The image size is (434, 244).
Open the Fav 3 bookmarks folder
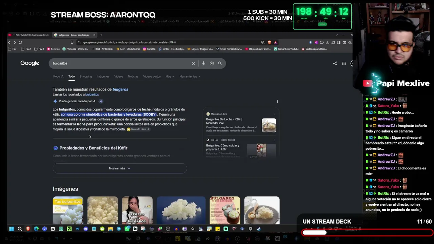[x=39, y=49]
